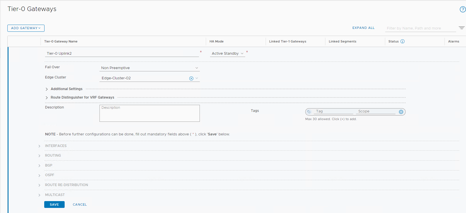Clear the Edge-Cluster-02 selection
This screenshot has width=466, height=213.
[x=191, y=78]
